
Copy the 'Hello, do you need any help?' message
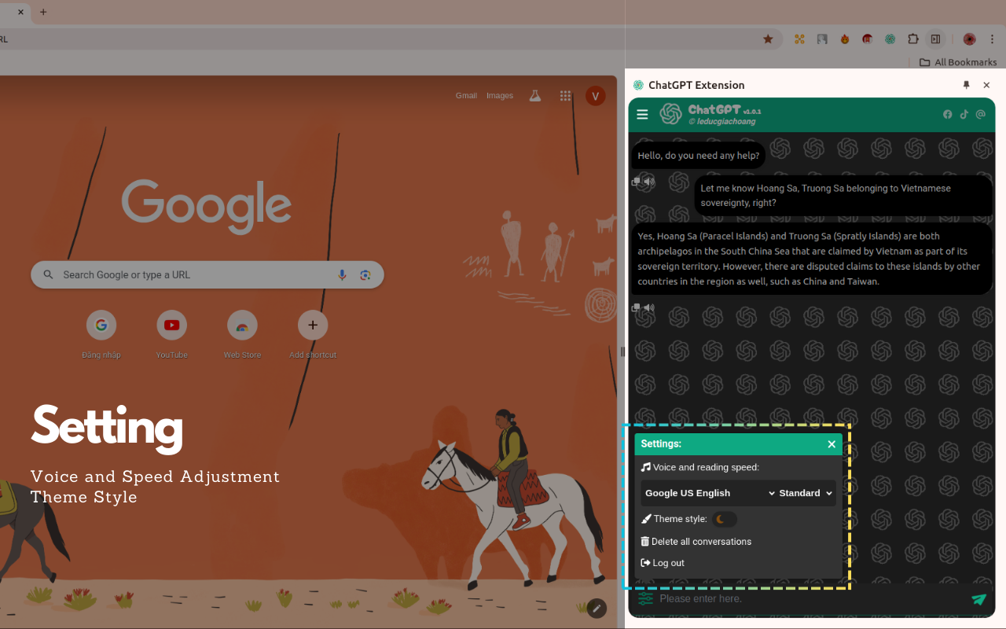(x=637, y=182)
